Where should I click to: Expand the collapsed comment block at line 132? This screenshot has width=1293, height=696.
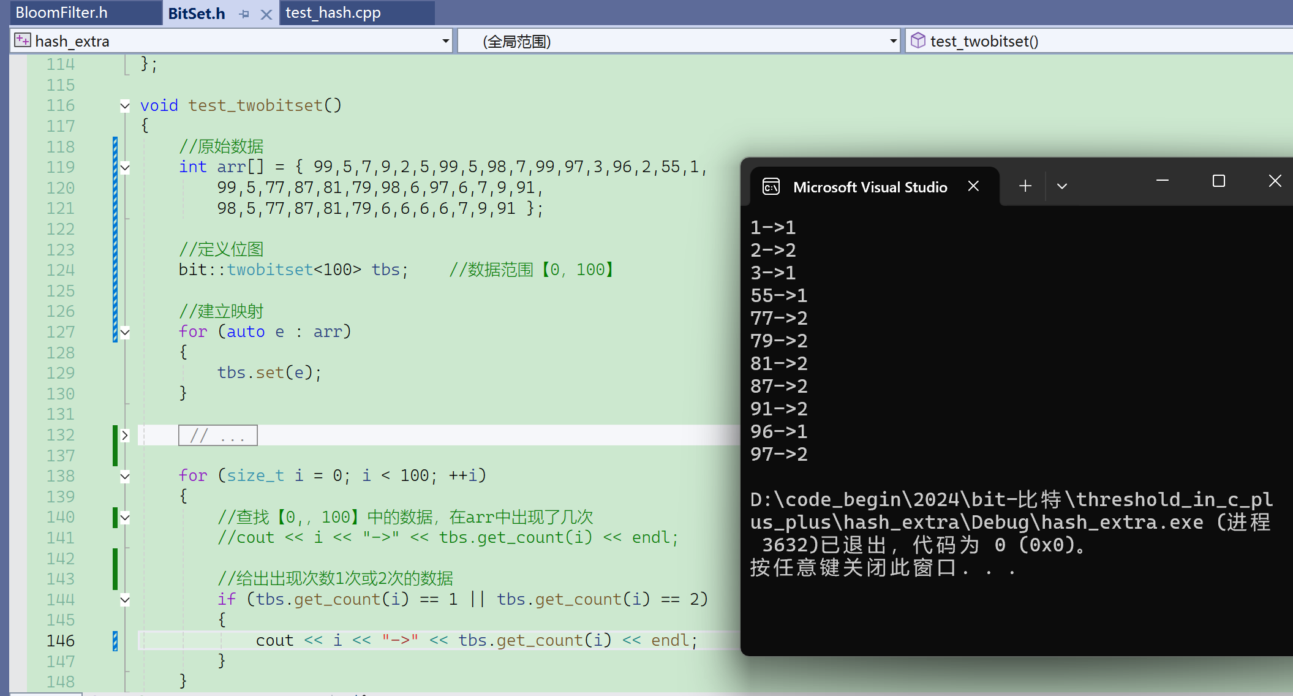coord(125,435)
